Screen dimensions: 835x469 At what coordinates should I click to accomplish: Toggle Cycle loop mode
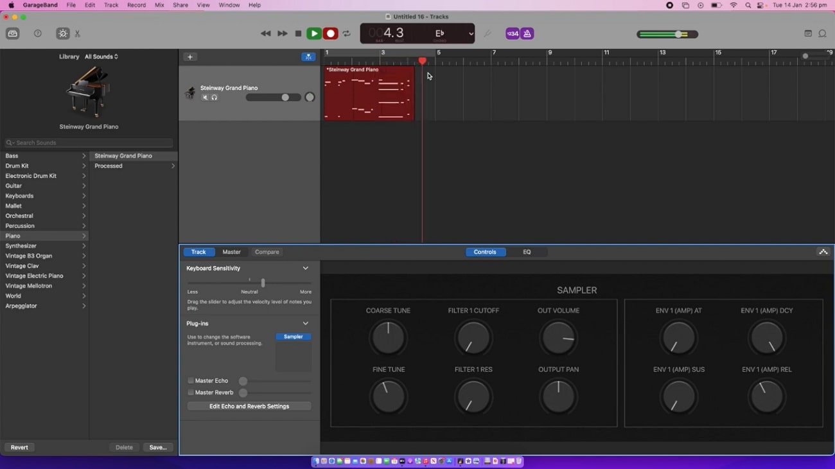(x=347, y=34)
